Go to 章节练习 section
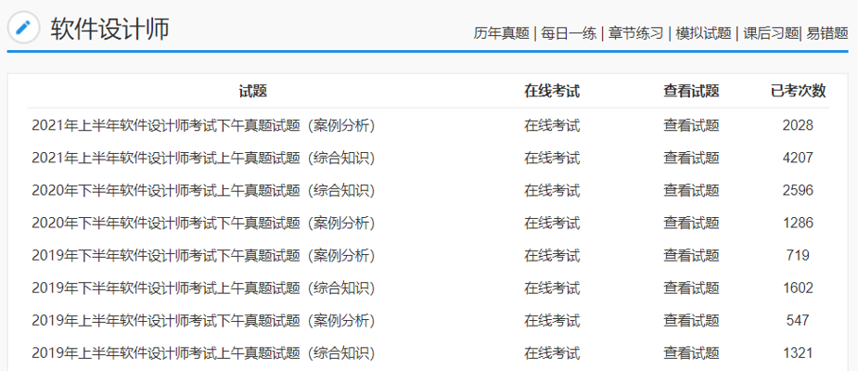Screen dimensions: 858x371 point(635,33)
